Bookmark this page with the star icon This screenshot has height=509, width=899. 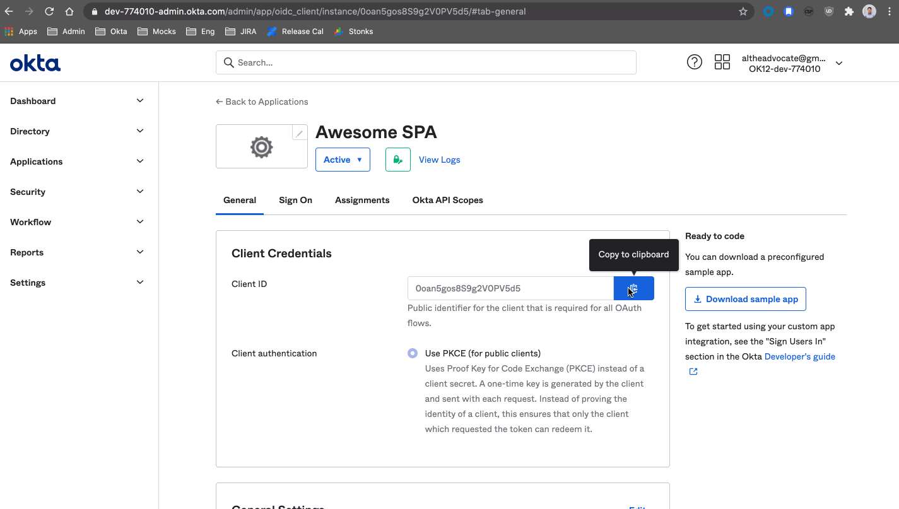pyautogui.click(x=743, y=11)
